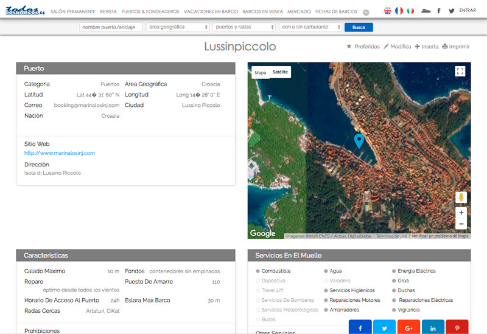
Task: Print the page with Imprimir
Action: pos(455,47)
